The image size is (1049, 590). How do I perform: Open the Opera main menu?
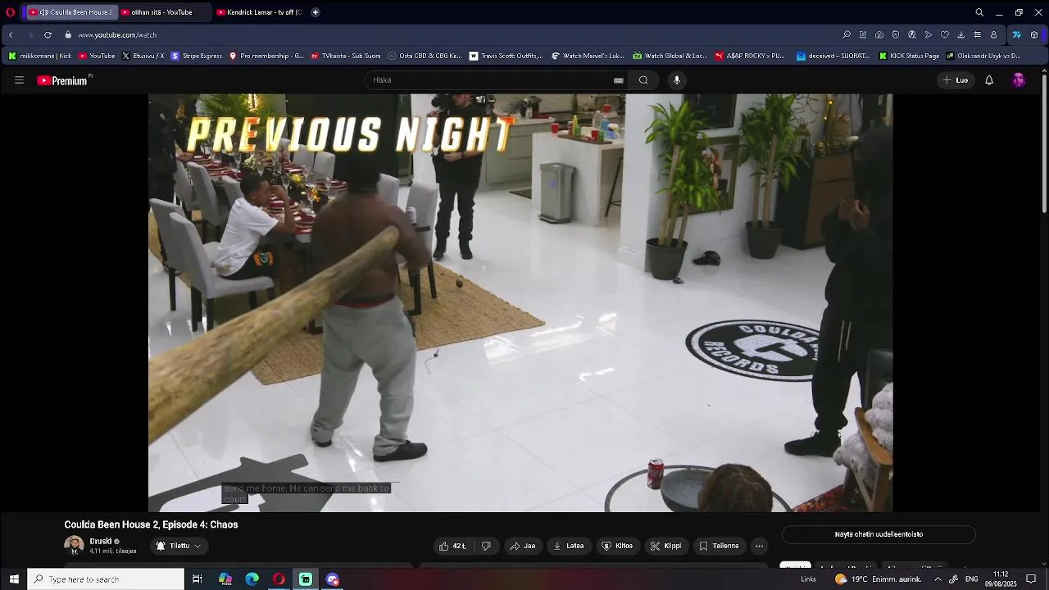(x=10, y=12)
